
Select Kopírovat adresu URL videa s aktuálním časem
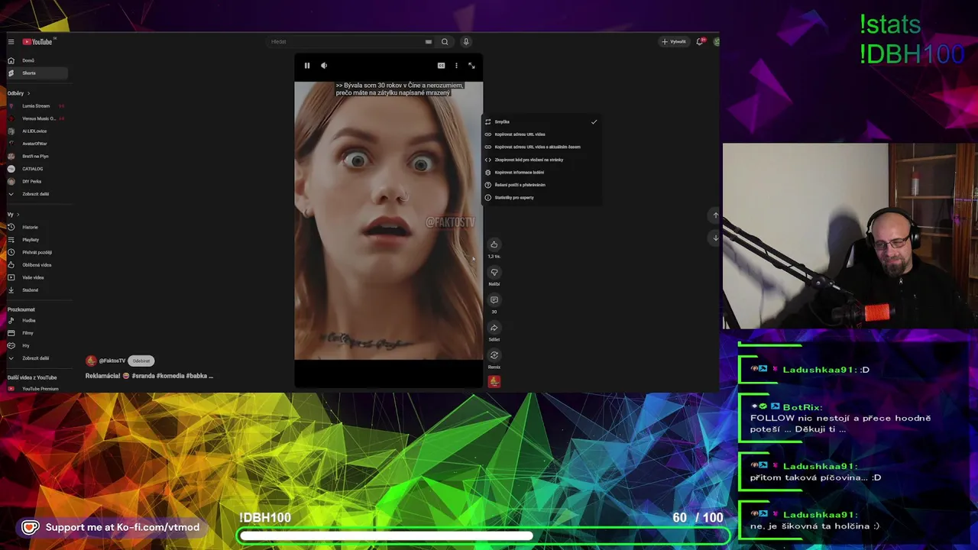pos(542,147)
